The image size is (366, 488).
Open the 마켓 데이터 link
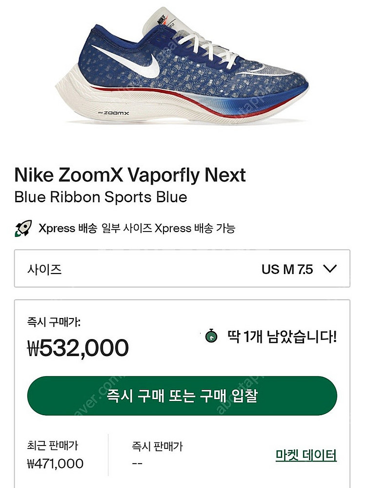[x=306, y=455]
